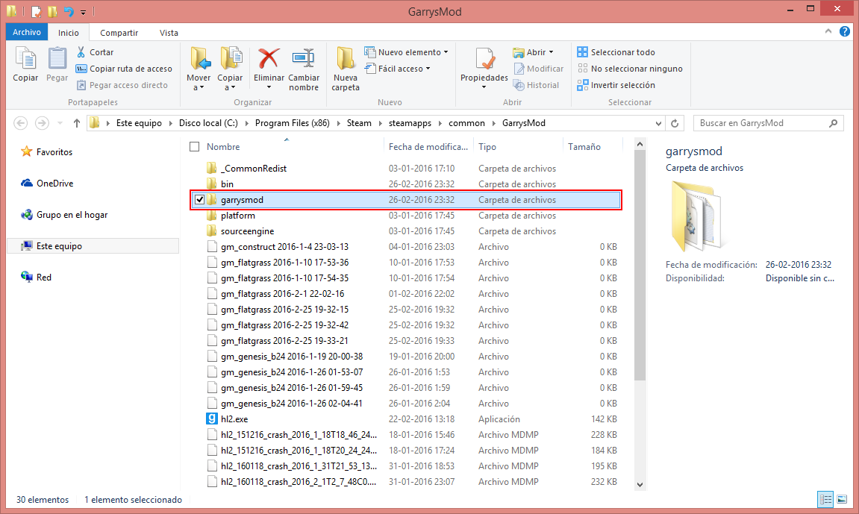Open the address bar history dropdown

point(658,123)
